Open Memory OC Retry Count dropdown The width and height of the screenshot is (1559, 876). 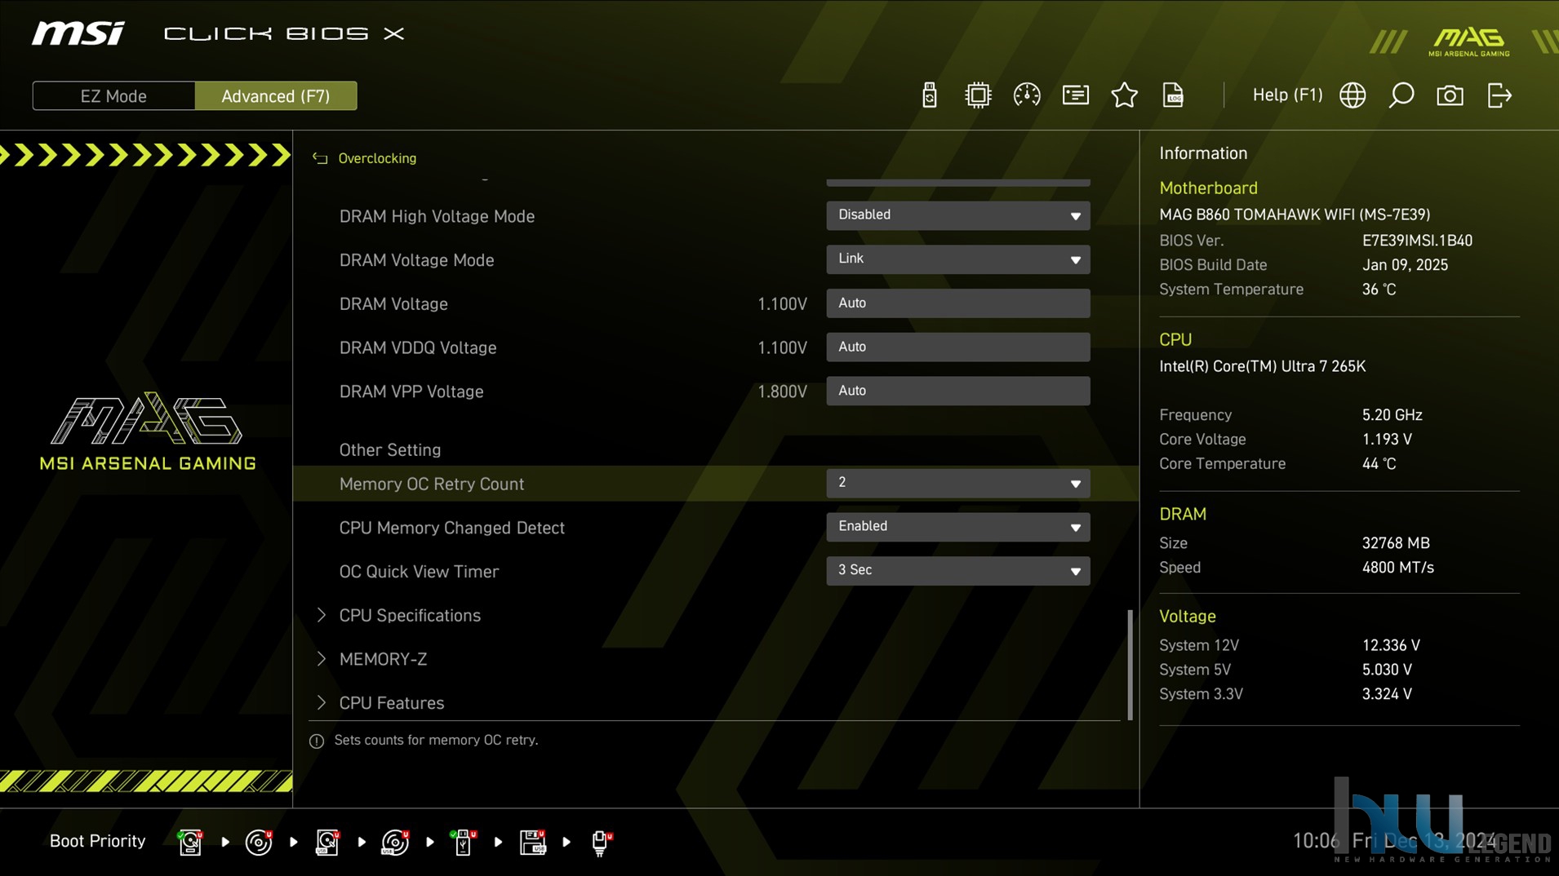click(957, 484)
